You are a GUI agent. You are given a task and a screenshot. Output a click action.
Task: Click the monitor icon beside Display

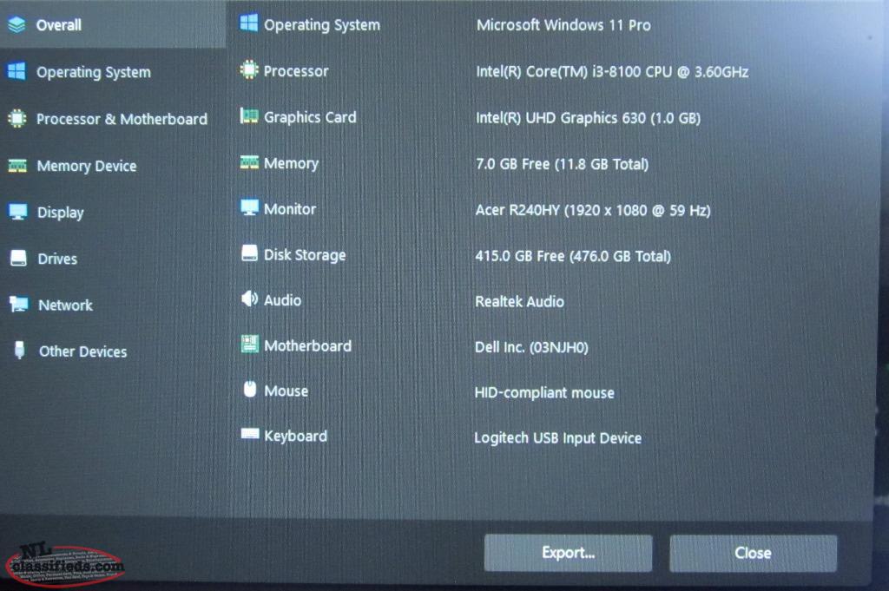(18, 212)
